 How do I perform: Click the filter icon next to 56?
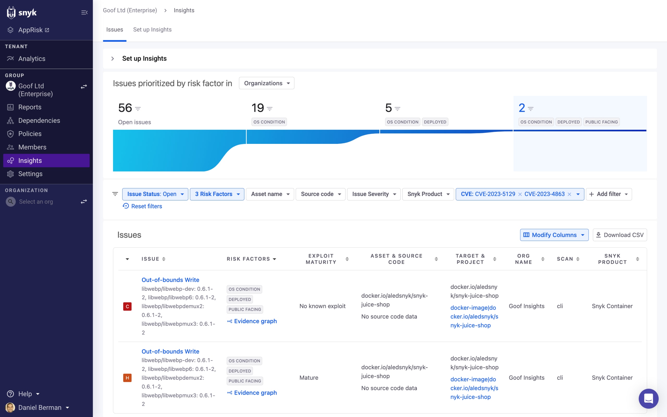[138, 109]
